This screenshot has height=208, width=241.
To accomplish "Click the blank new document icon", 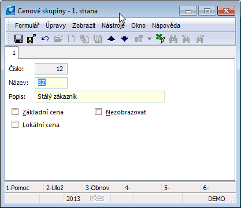I will pyautogui.click(x=72, y=39).
